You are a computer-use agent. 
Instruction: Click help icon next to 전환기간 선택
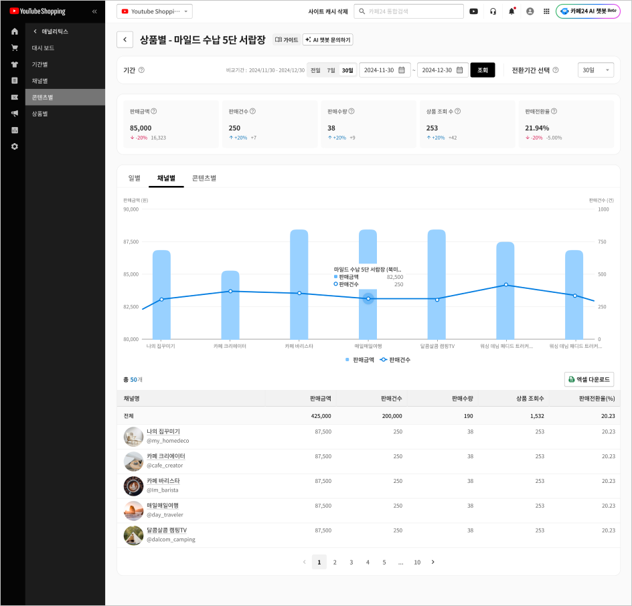(556, 70)
